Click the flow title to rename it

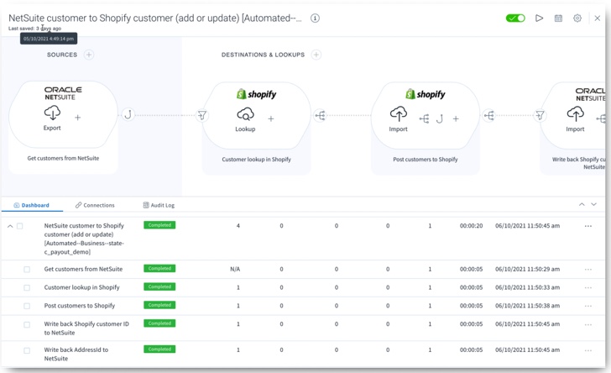tap(155, 18)
